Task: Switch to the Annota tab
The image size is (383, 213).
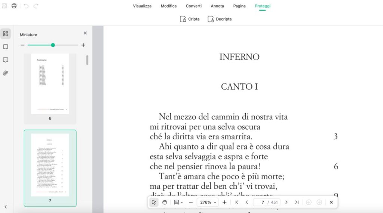Action: tap(217, 6)
